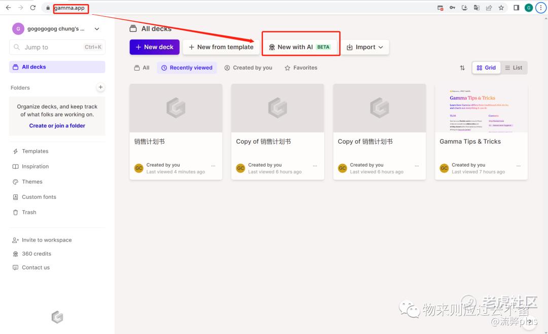548x334 pixels.
Task: Bookmark page with the star icon
Action: pos(501,8)
